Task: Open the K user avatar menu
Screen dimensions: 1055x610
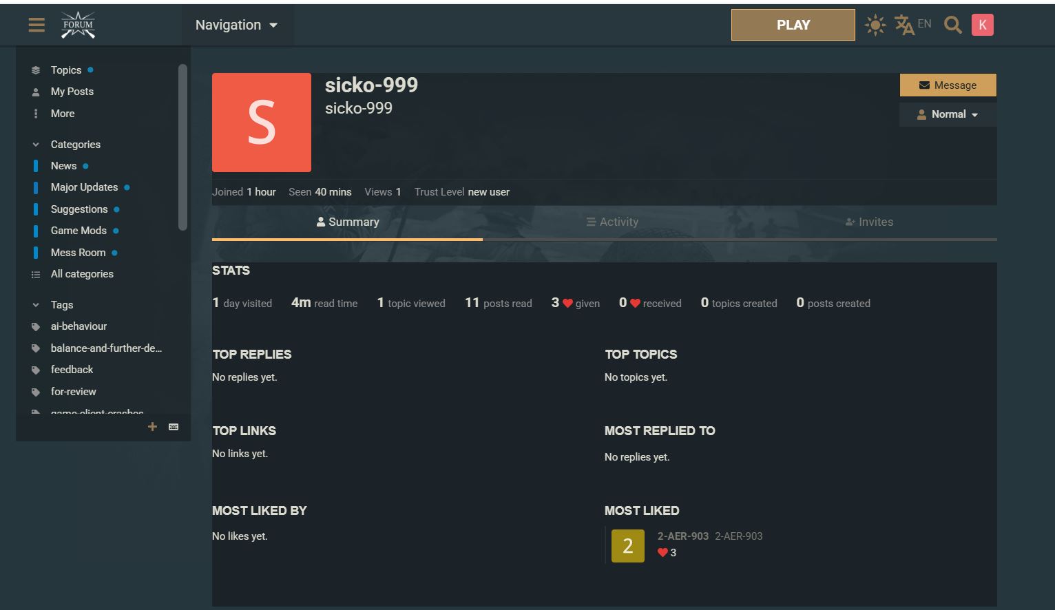Action: [x=982, y=25]
